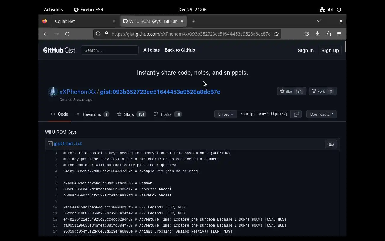Open the extensions puzzle icon
Screen dimensions: 385x241
pyautogui.click(x=328, y=34)
